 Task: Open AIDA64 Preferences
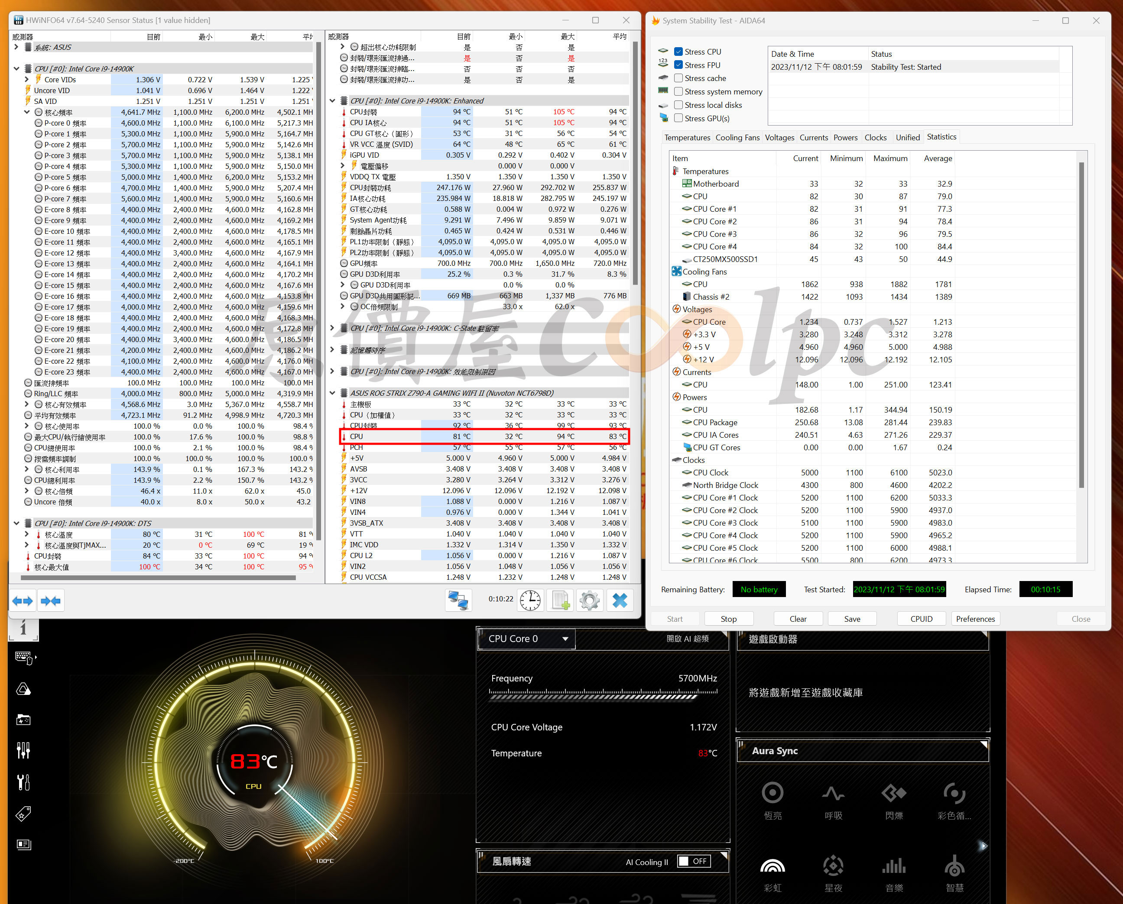(976, 619)
